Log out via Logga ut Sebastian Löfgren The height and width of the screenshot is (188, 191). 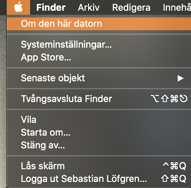point(99,179)
